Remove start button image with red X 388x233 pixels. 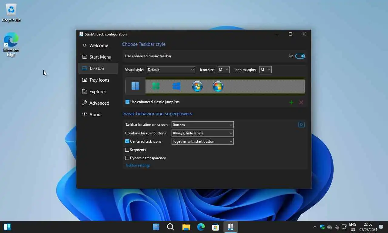pyautogui.click(x=301, y=103)
